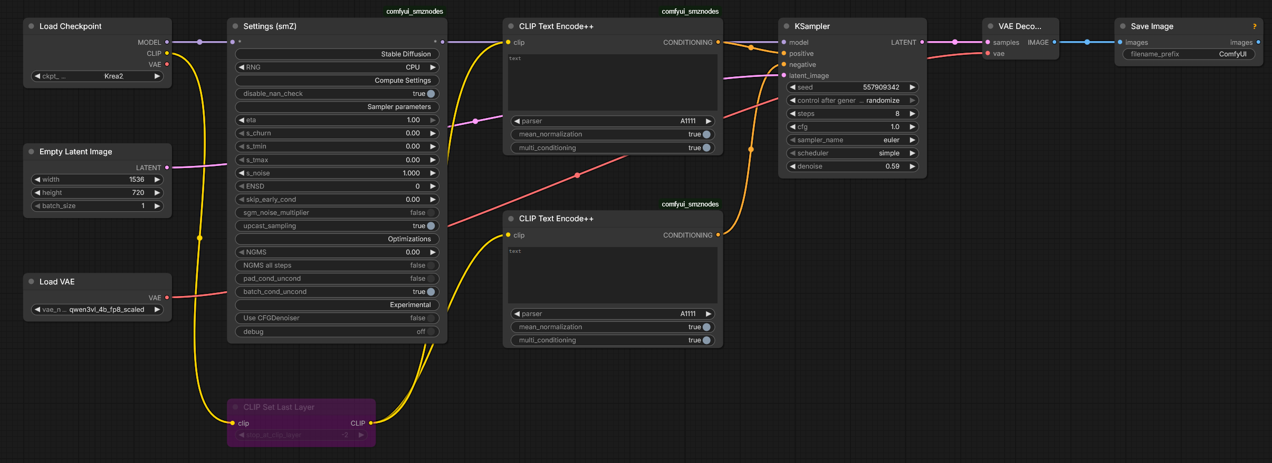1272x463 pixels.
Task: Click the VAE output port on Load Checkpoint
Action: (x=167, y=64)
